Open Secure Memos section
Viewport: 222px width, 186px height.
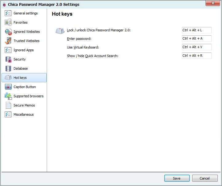[24, 105]
